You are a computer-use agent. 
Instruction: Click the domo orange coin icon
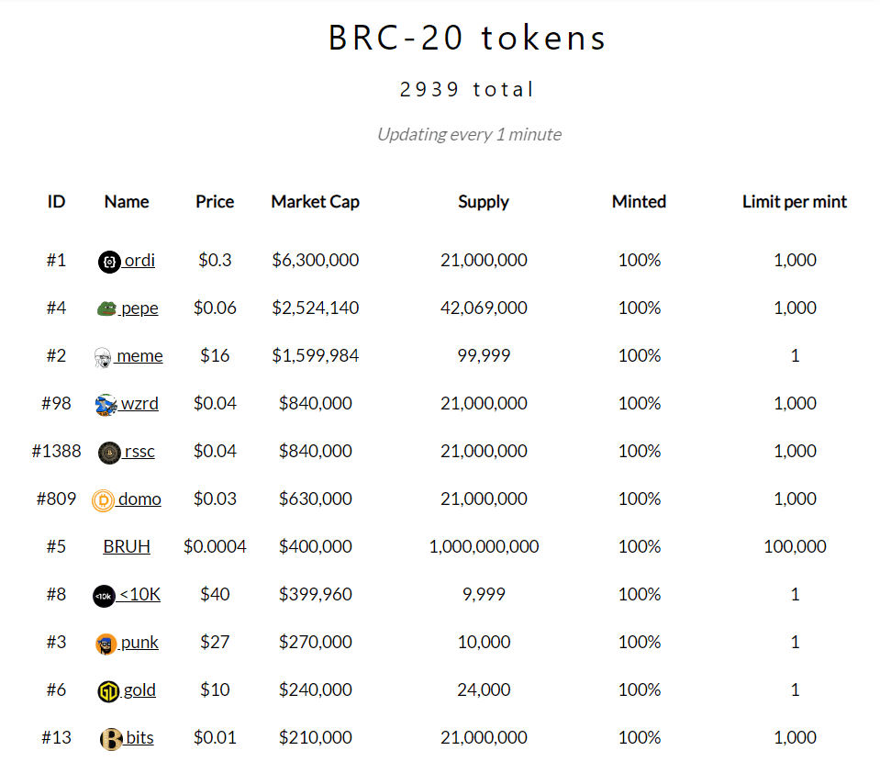click(104, 500)
